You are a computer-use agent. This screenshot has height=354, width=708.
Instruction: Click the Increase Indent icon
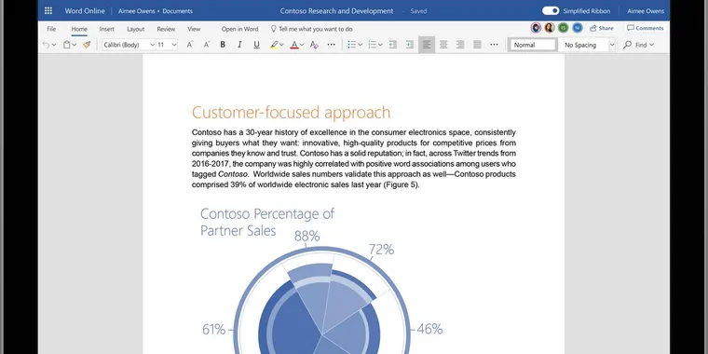[410, 45]
